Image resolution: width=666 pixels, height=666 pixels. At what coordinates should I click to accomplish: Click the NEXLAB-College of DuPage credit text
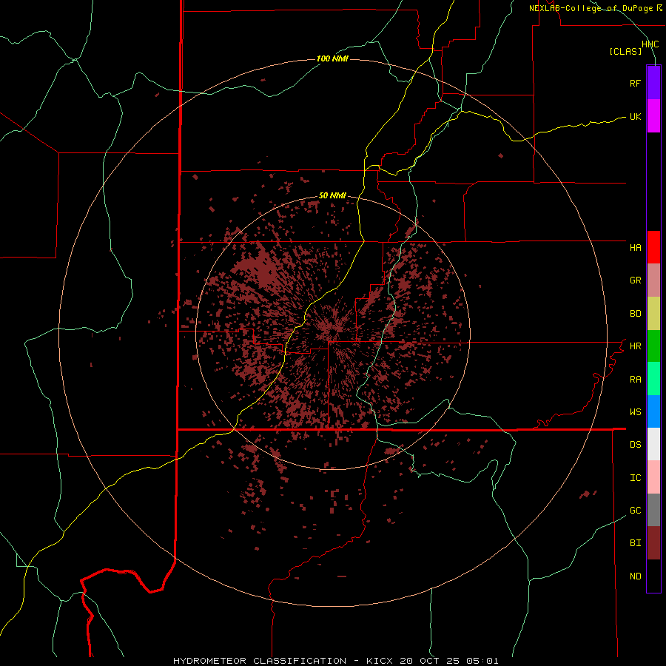591,8
